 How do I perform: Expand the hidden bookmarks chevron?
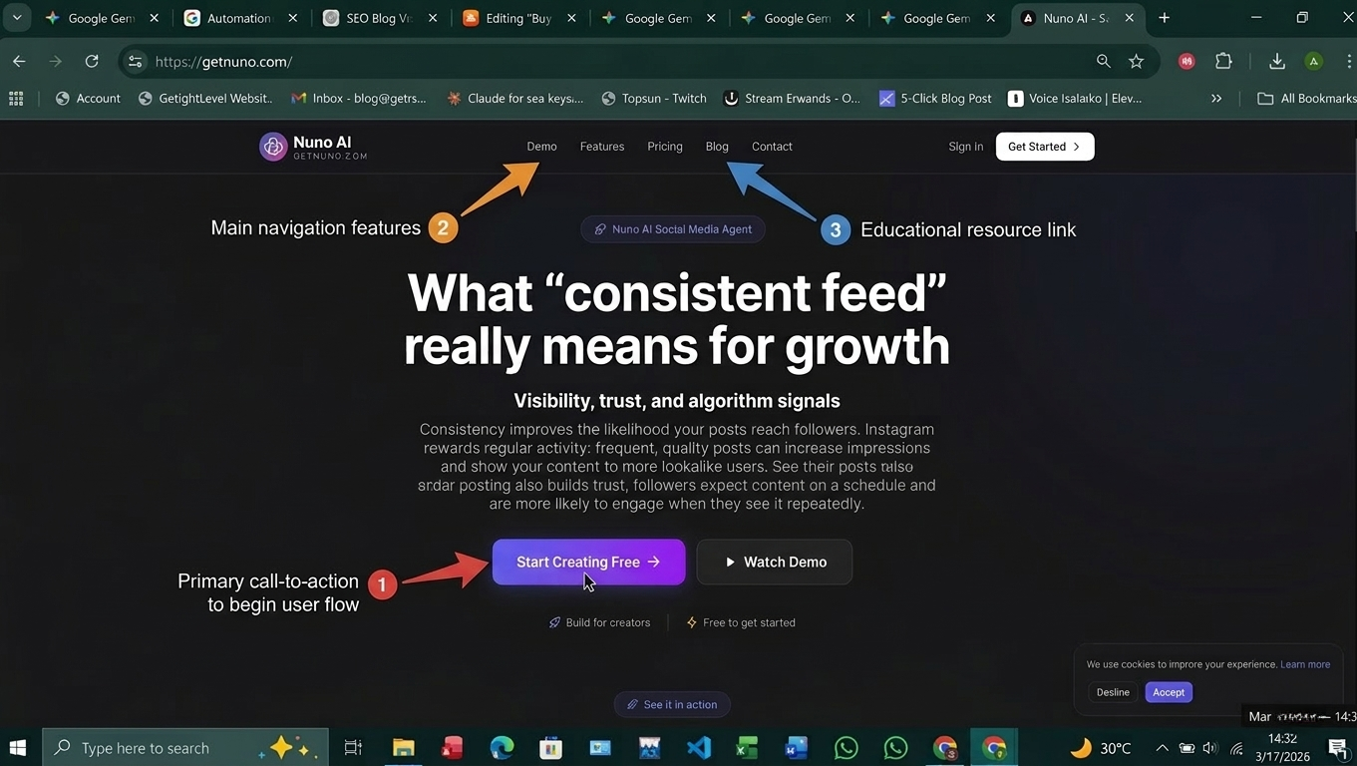coord(1216,99)
